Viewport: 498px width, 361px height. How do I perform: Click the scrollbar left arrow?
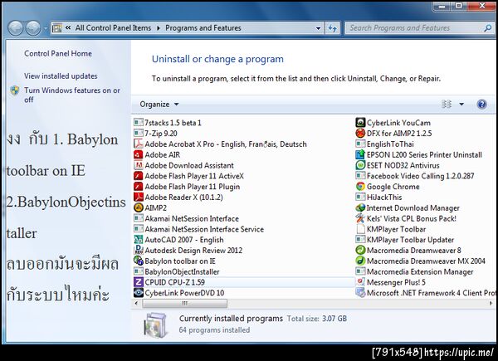(137, 304)
